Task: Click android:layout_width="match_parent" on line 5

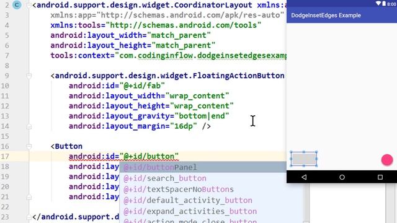Action: 130,35
